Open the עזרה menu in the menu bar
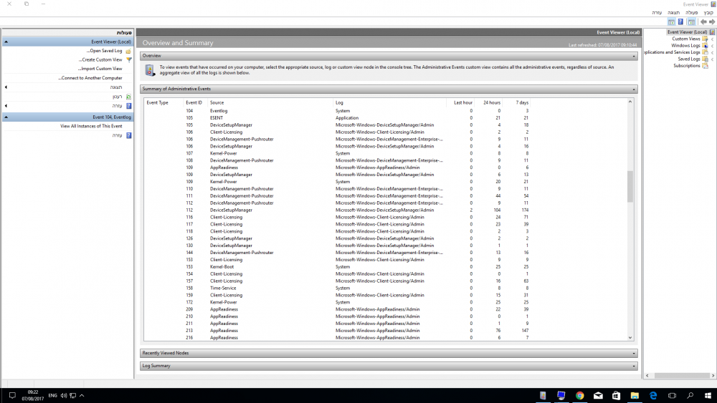This screenshot has width=717, height=403. 657,13
